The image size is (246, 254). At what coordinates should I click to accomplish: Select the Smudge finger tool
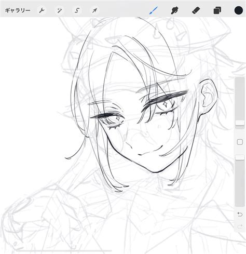click(174, 10)
